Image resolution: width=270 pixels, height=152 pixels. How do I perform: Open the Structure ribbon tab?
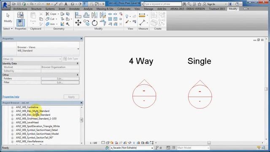tap(36, 9)
